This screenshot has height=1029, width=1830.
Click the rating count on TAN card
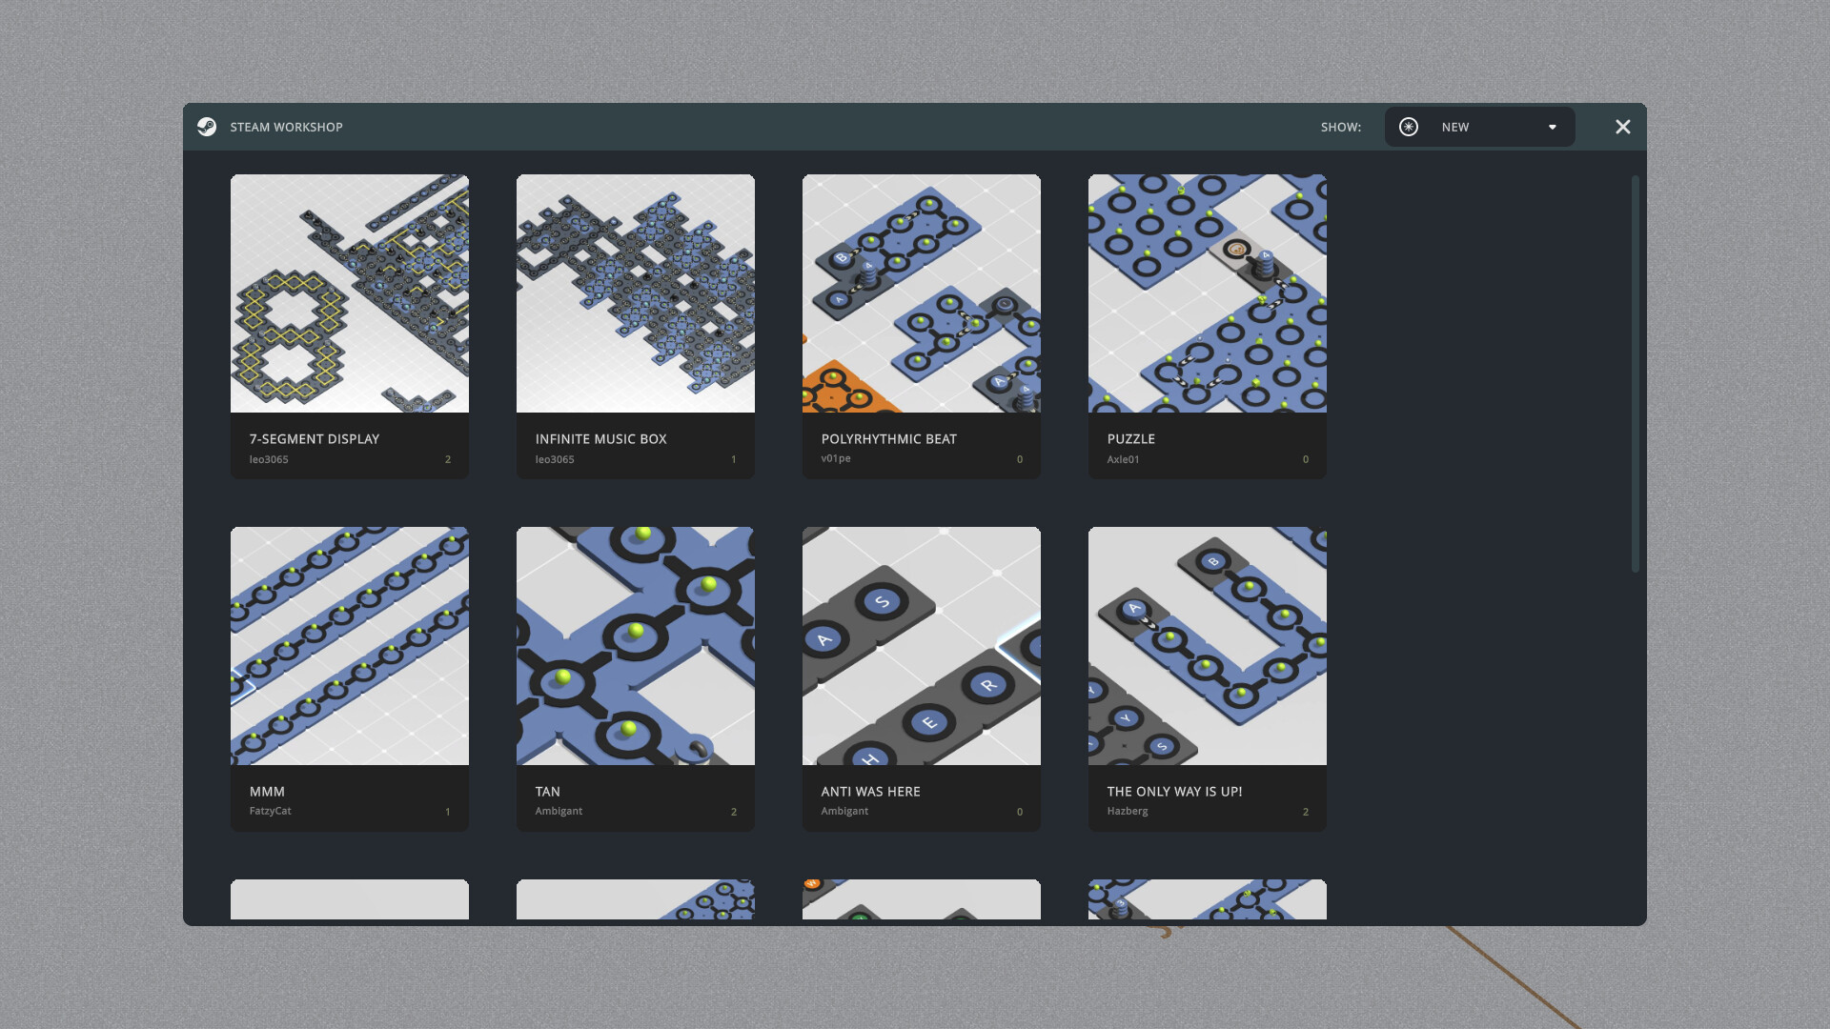click(x=734, y=812)
